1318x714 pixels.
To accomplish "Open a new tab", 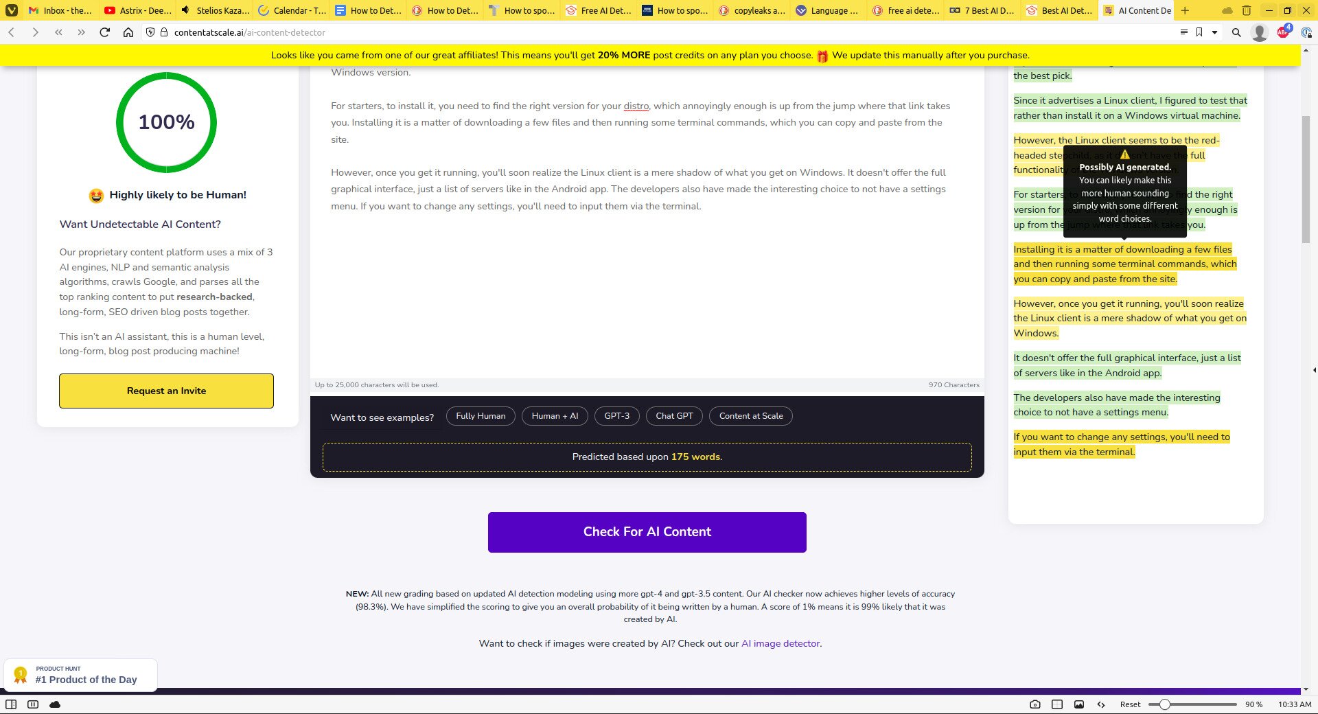I will [1185, 10].
